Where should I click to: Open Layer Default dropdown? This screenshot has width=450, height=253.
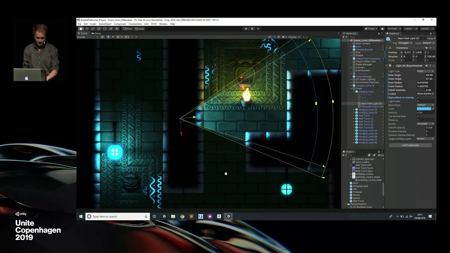429,43
